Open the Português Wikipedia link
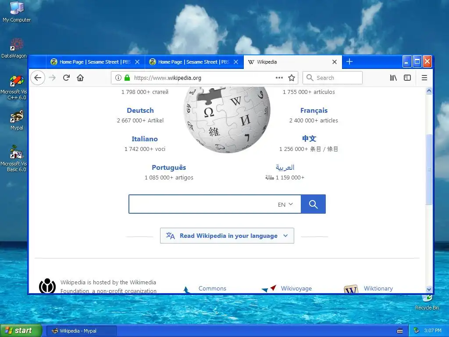The image size is (449, 337). coord(169,167)
